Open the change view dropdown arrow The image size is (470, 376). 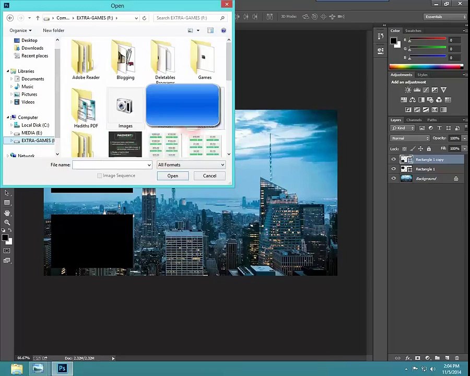[198, 30]
